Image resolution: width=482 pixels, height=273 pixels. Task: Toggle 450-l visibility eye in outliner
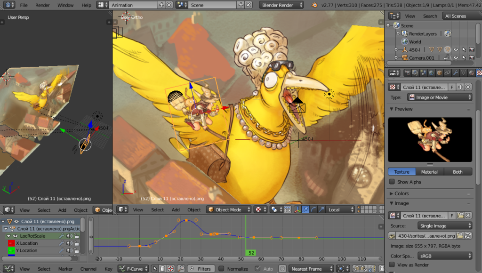click(456, 49)
